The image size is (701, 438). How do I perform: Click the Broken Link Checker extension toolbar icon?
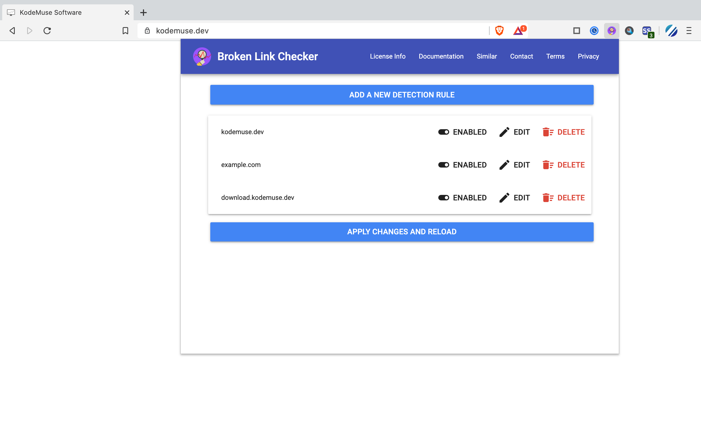[611, 30]
